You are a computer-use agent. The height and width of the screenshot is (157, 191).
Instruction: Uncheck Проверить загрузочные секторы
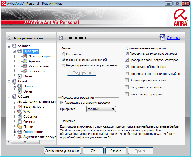[127, 54]
